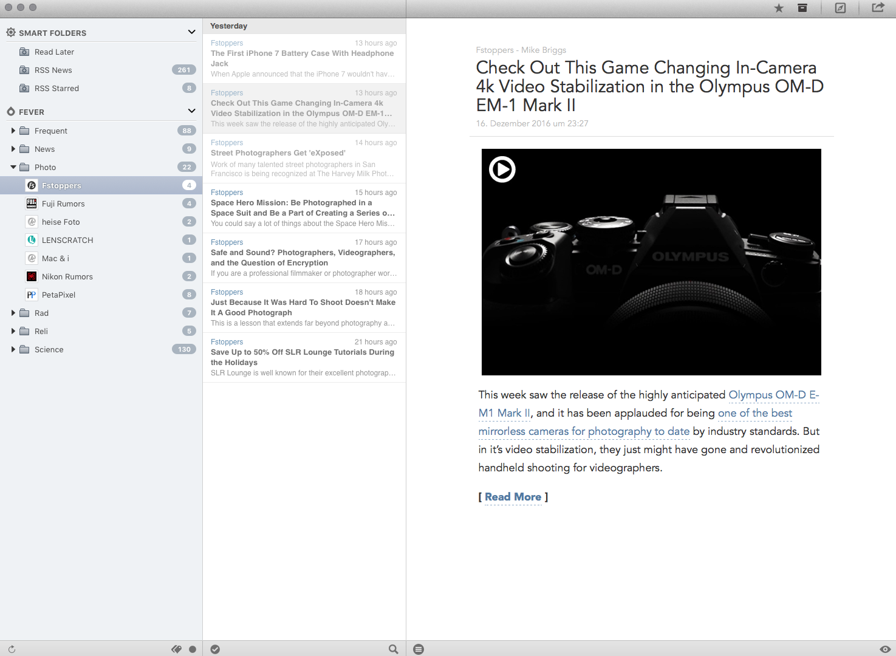Expand the Science folder triangle
The height and width of the screenshot is (656, 896).
[x=13, y=349]
